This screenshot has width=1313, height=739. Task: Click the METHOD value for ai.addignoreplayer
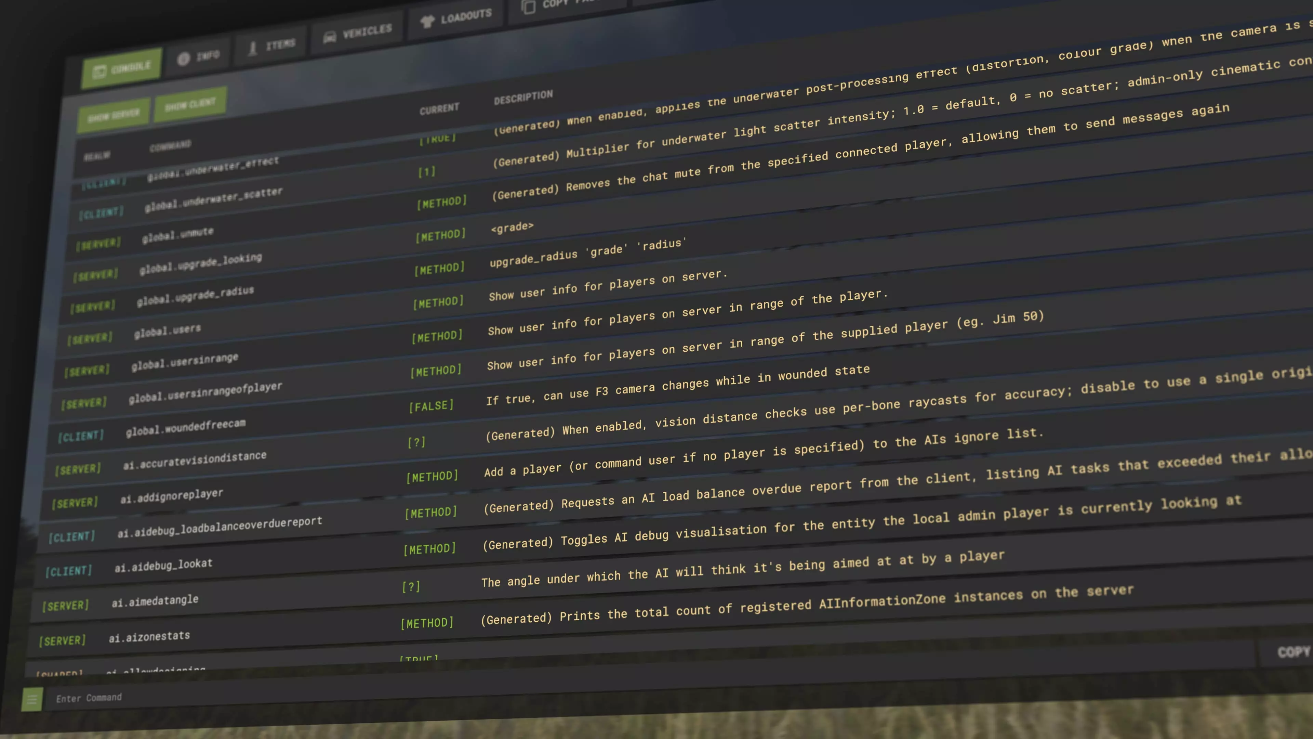point(432,477)
